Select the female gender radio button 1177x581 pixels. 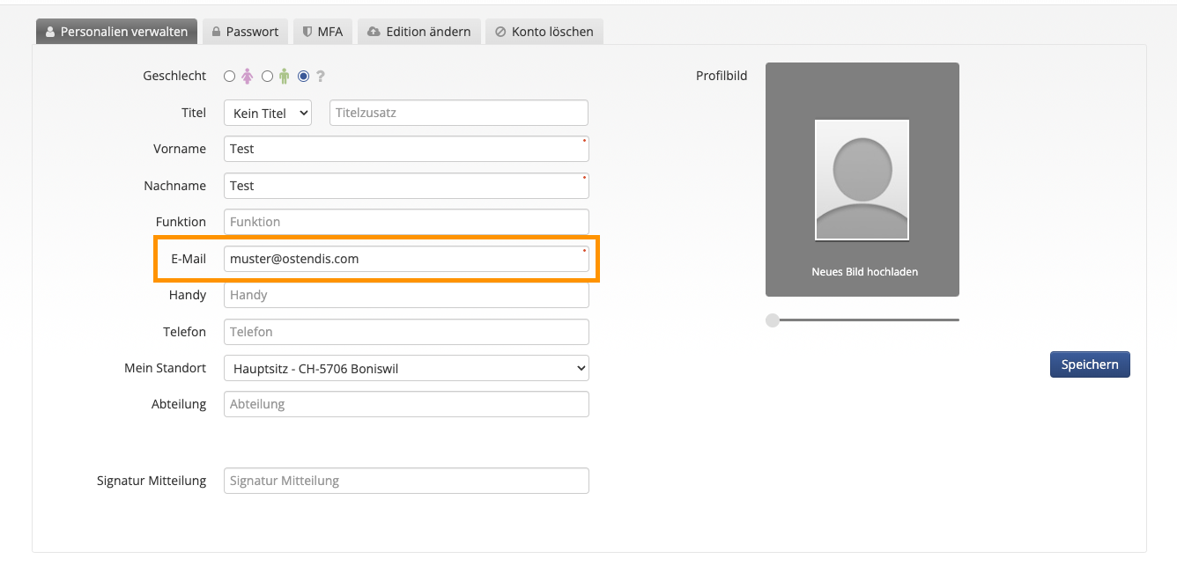click(x=230, y=77)
